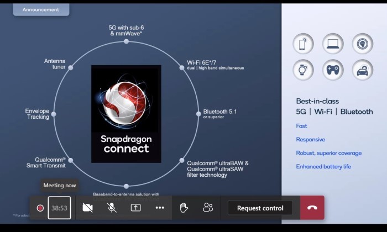Click the 'Fast' benefit text
The width and height of the screenshot is (387, 232).
tap(301, 126)
